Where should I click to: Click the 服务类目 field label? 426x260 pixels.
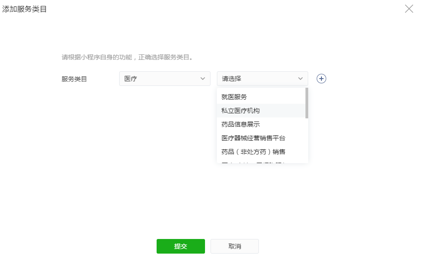[74, 79]
